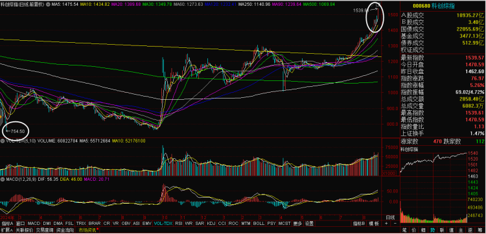Select the 价 price-distribution icon
The height and width of the screenshot is (234, 486).
click(414, 230)
